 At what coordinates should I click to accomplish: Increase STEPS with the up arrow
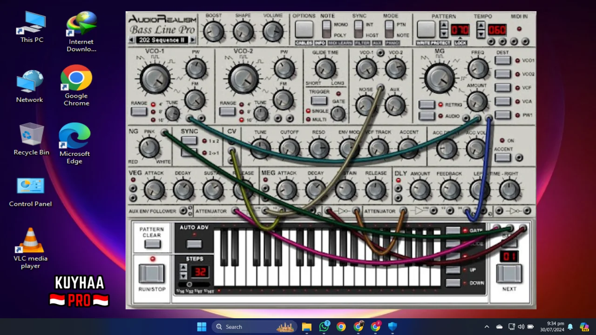(183, 268)
